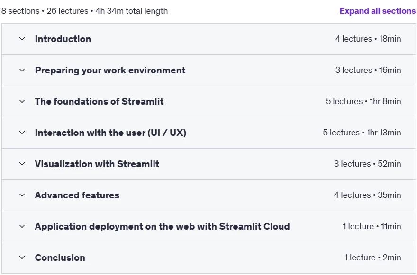Click '4 lectures • 18min' text
The height and width of the screenshot is (275, 417).
click(368, 39)
